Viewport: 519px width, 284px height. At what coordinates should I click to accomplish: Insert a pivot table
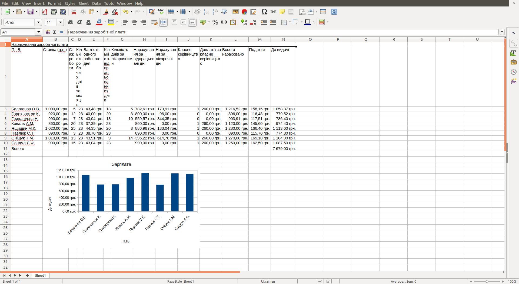(253, 12)
